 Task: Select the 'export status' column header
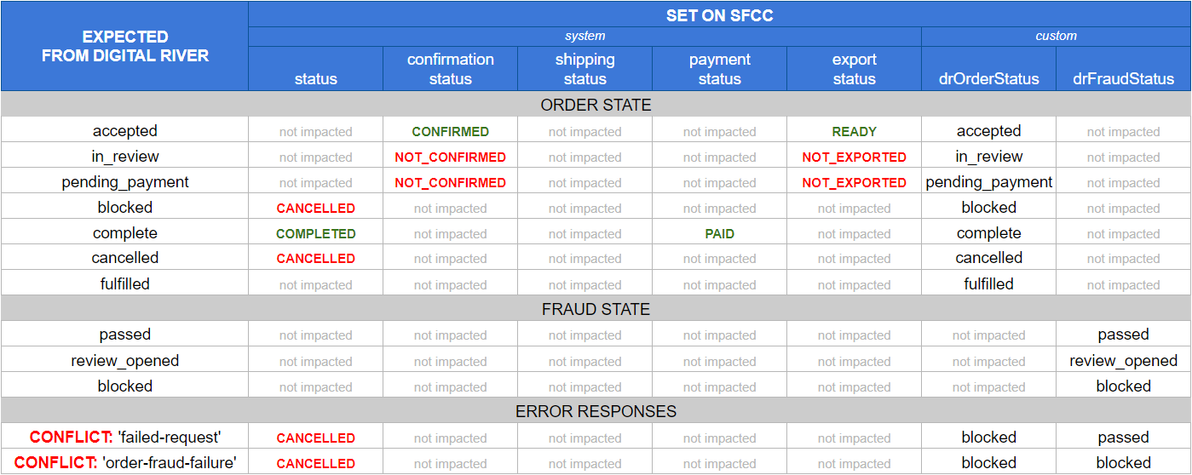tap(854, 69)
